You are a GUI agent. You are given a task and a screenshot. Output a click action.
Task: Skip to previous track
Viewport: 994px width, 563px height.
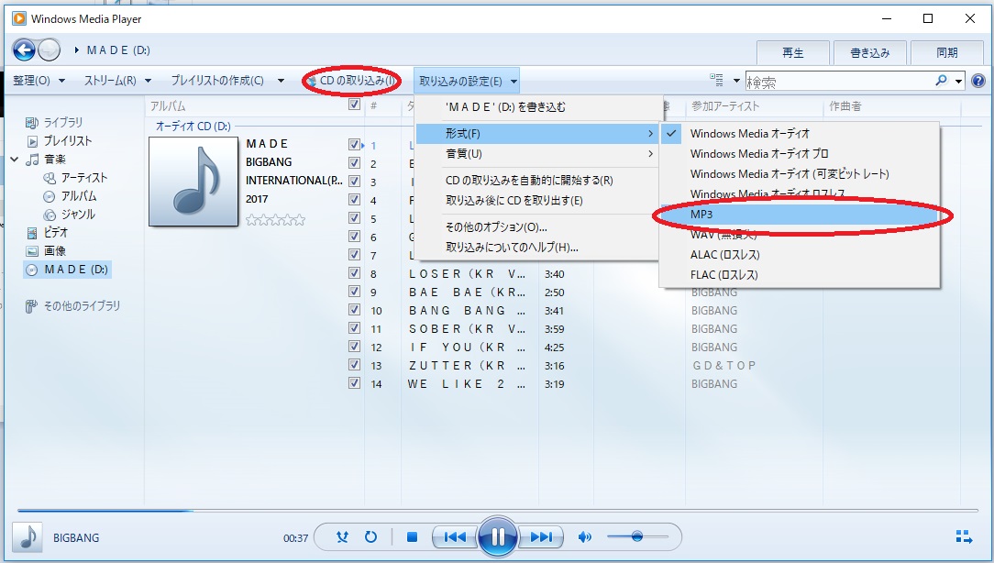click(x=455, y=537)
